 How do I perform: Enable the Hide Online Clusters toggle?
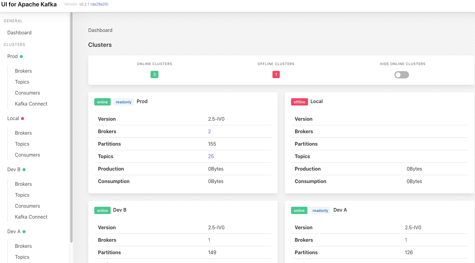pos(401,74)
